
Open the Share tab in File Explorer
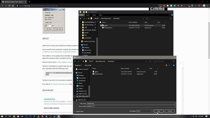point(94,15)
